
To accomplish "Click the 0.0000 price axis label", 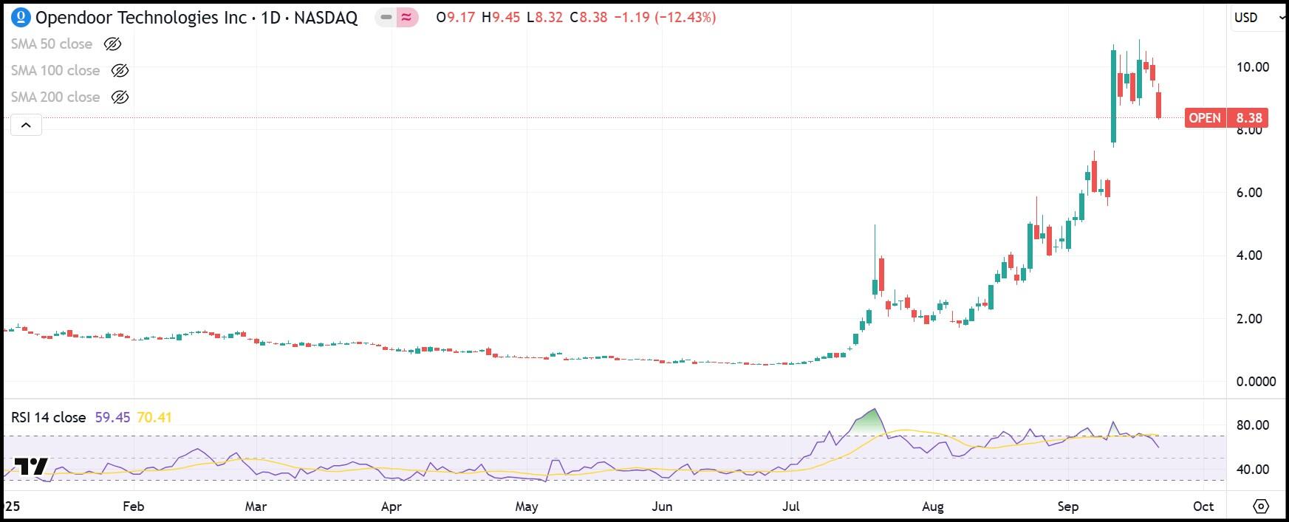I will coord(1256,382).
